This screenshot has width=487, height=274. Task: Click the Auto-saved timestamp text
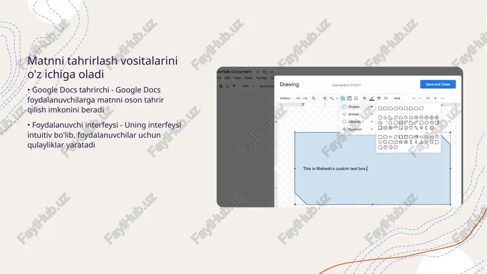[x=346, y=85]
